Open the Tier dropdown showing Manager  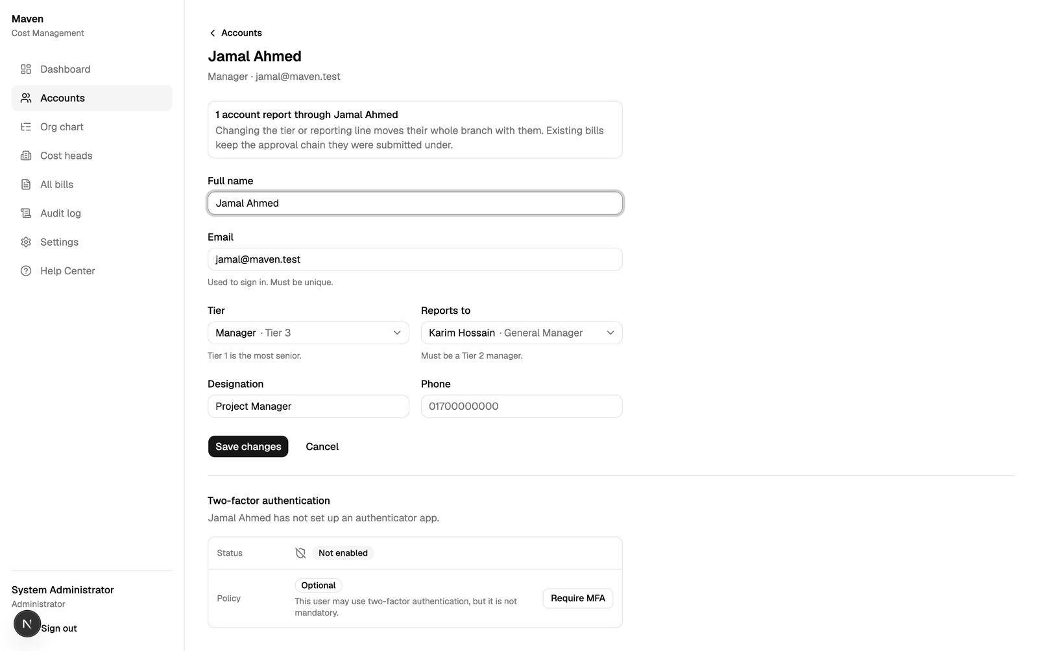[308, 333]
